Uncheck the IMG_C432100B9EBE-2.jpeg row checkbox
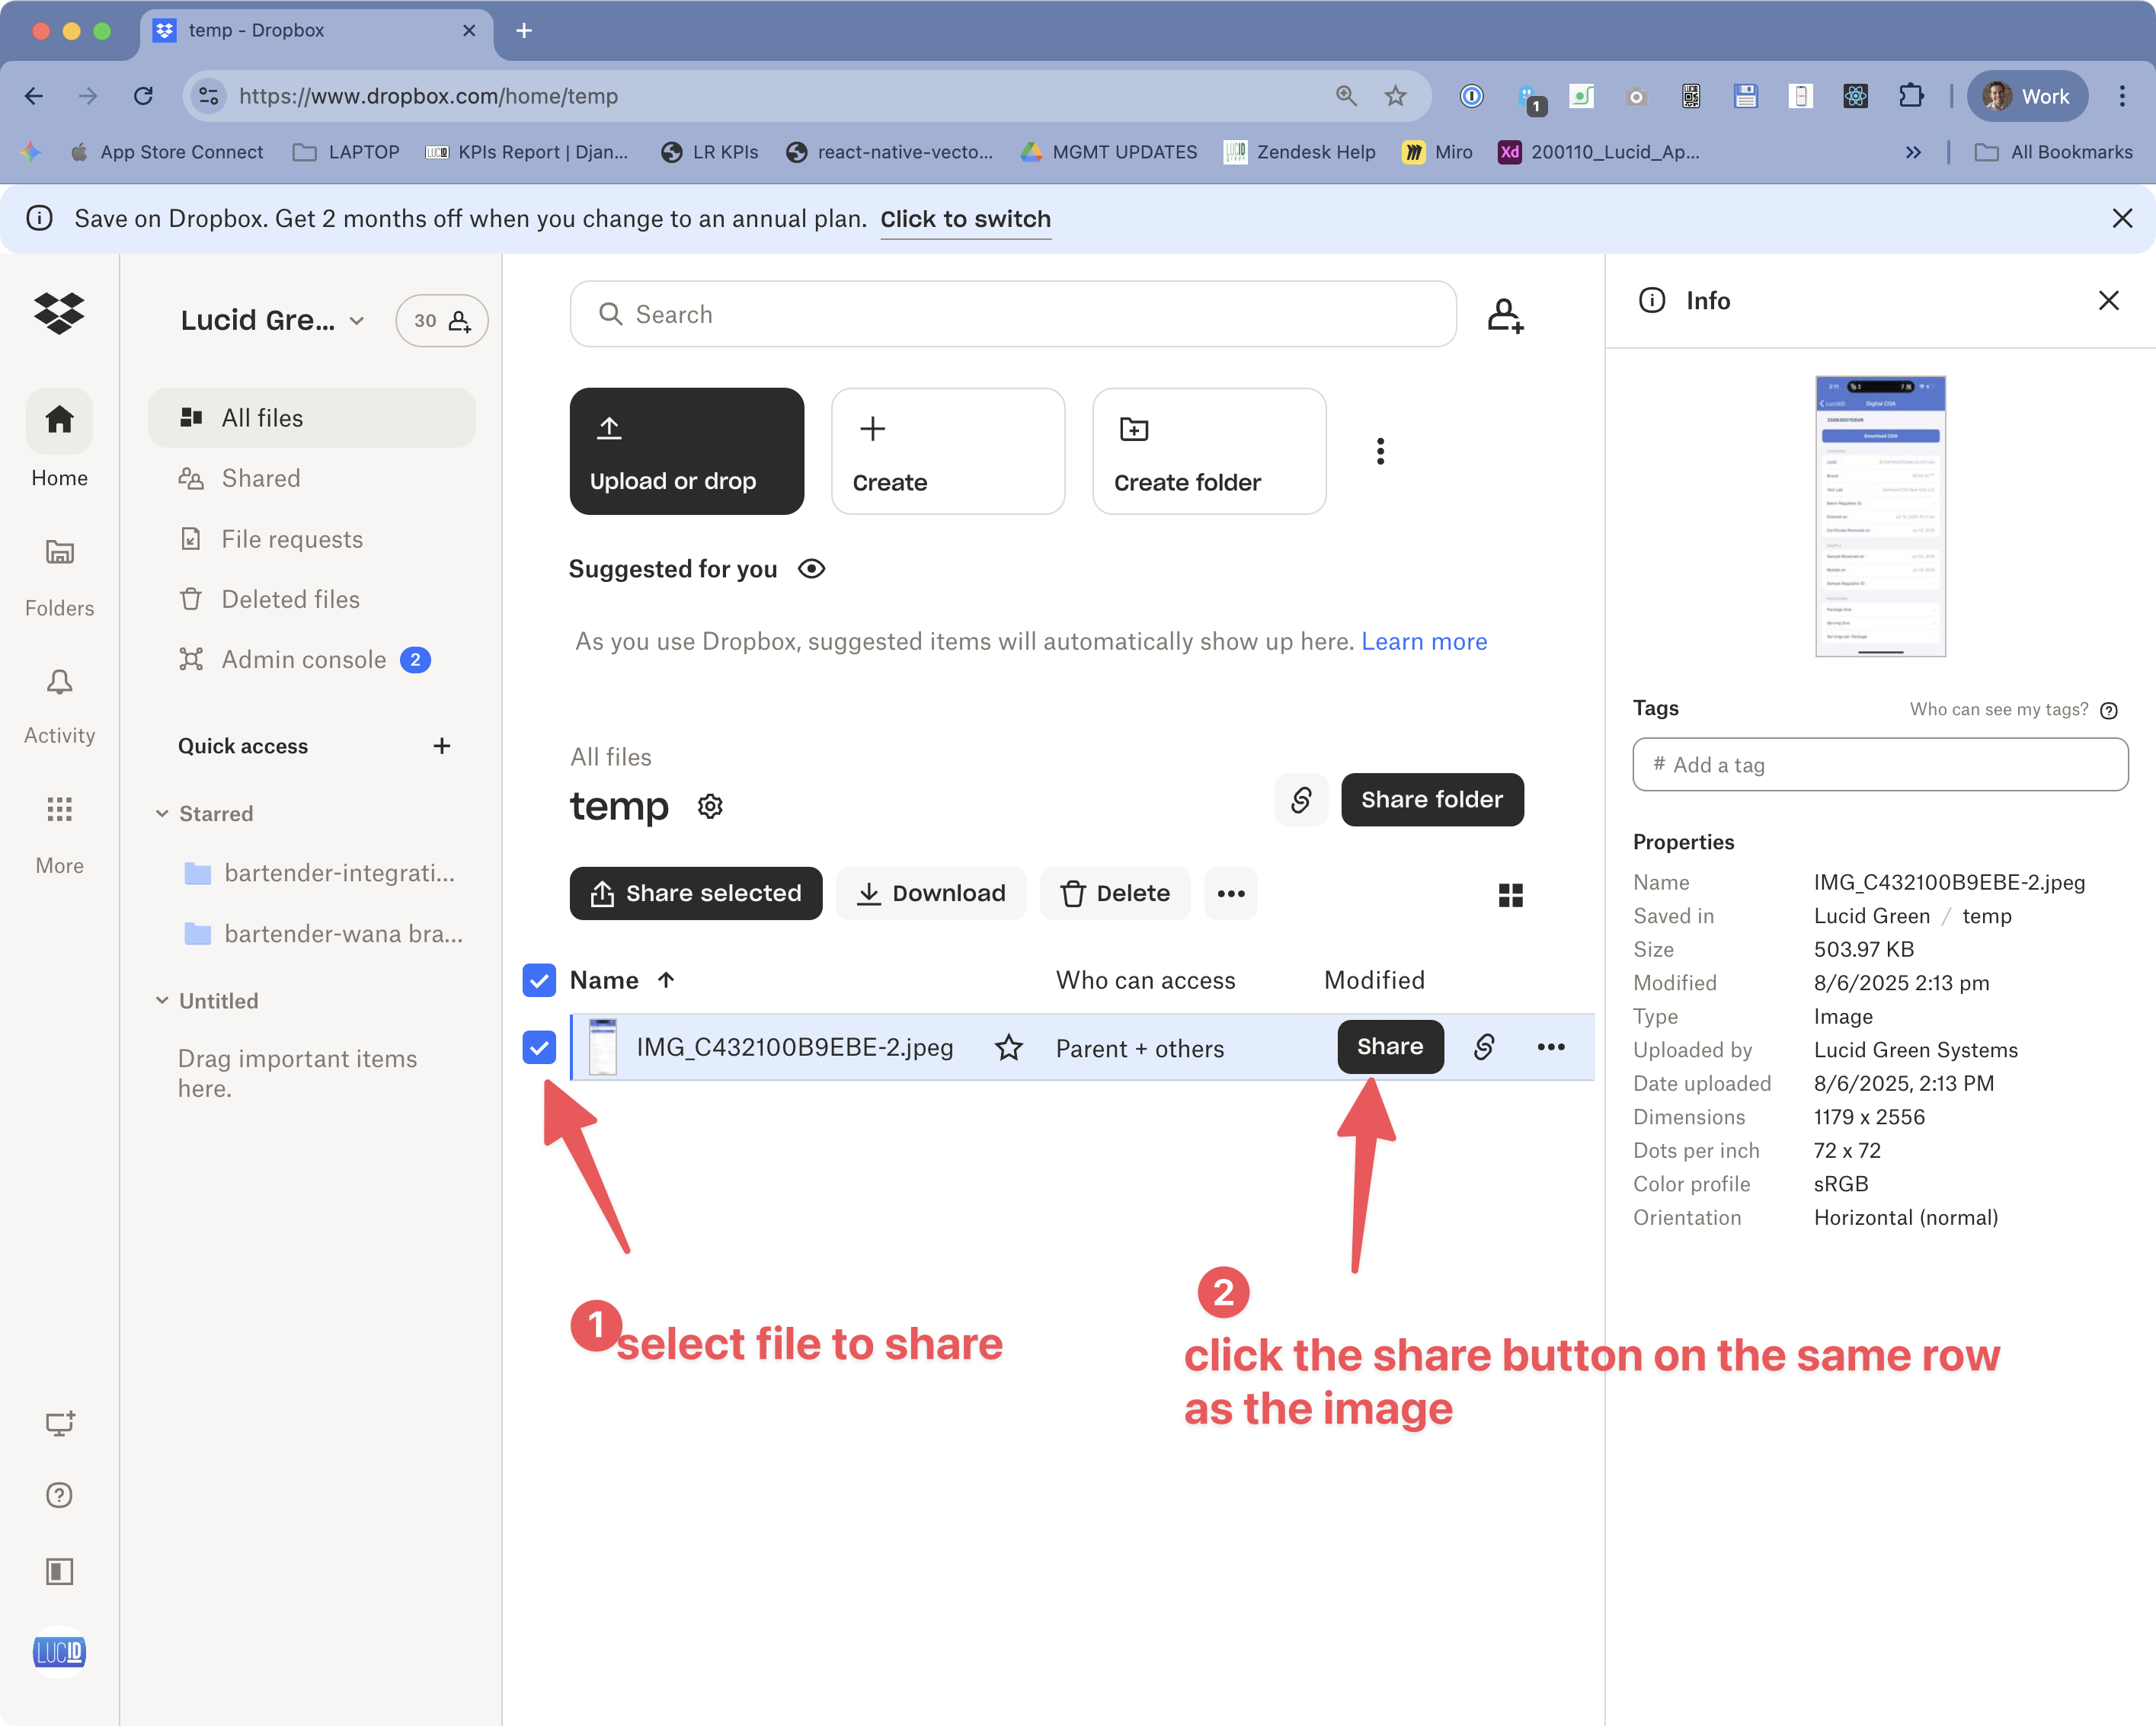Screen dimensions: 2156x1726 tap(538, 1048)
